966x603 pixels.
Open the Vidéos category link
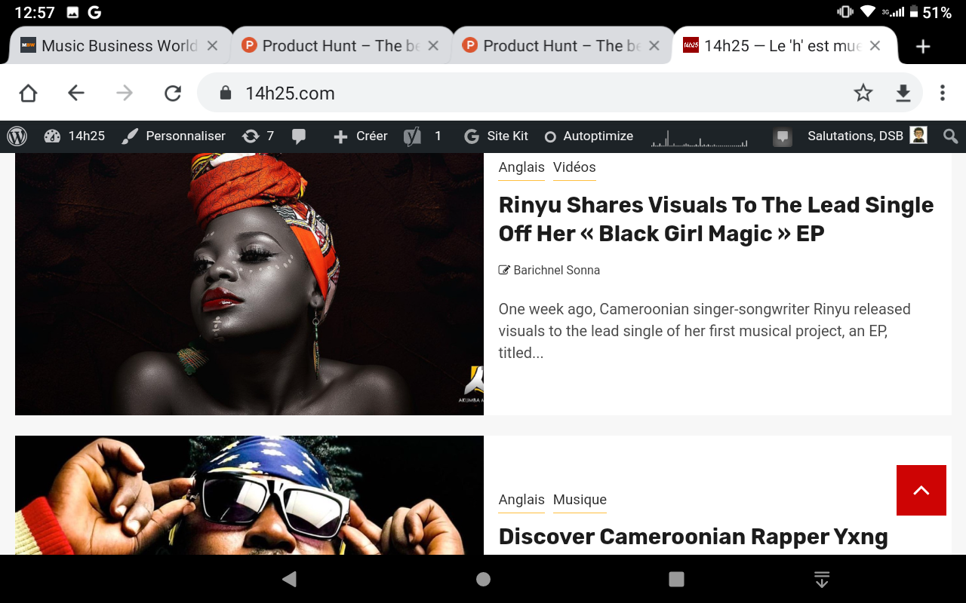(x=574, y=167)
